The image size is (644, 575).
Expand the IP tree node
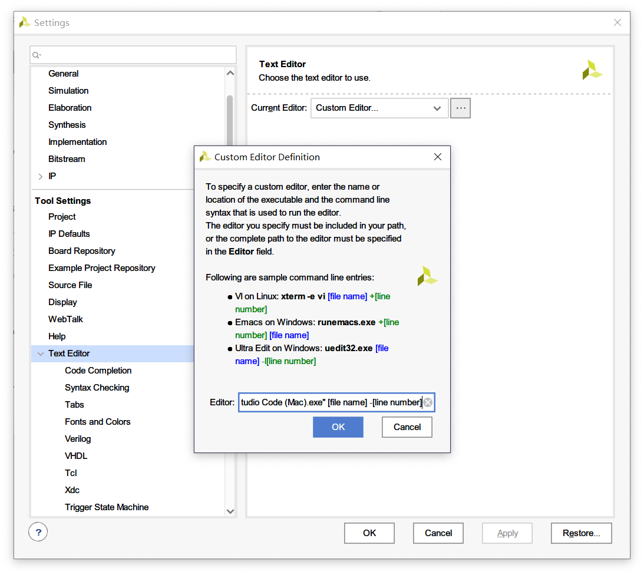coord(40,176)
